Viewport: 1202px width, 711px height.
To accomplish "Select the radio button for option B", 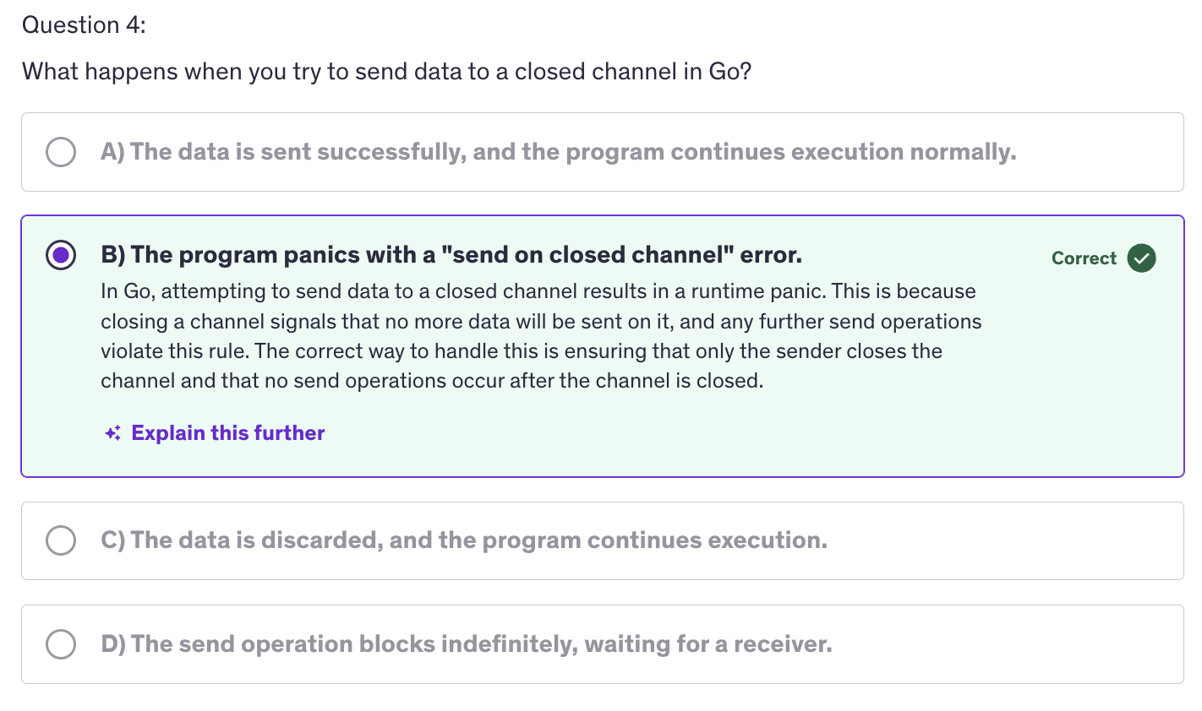I will pos(61,255).
